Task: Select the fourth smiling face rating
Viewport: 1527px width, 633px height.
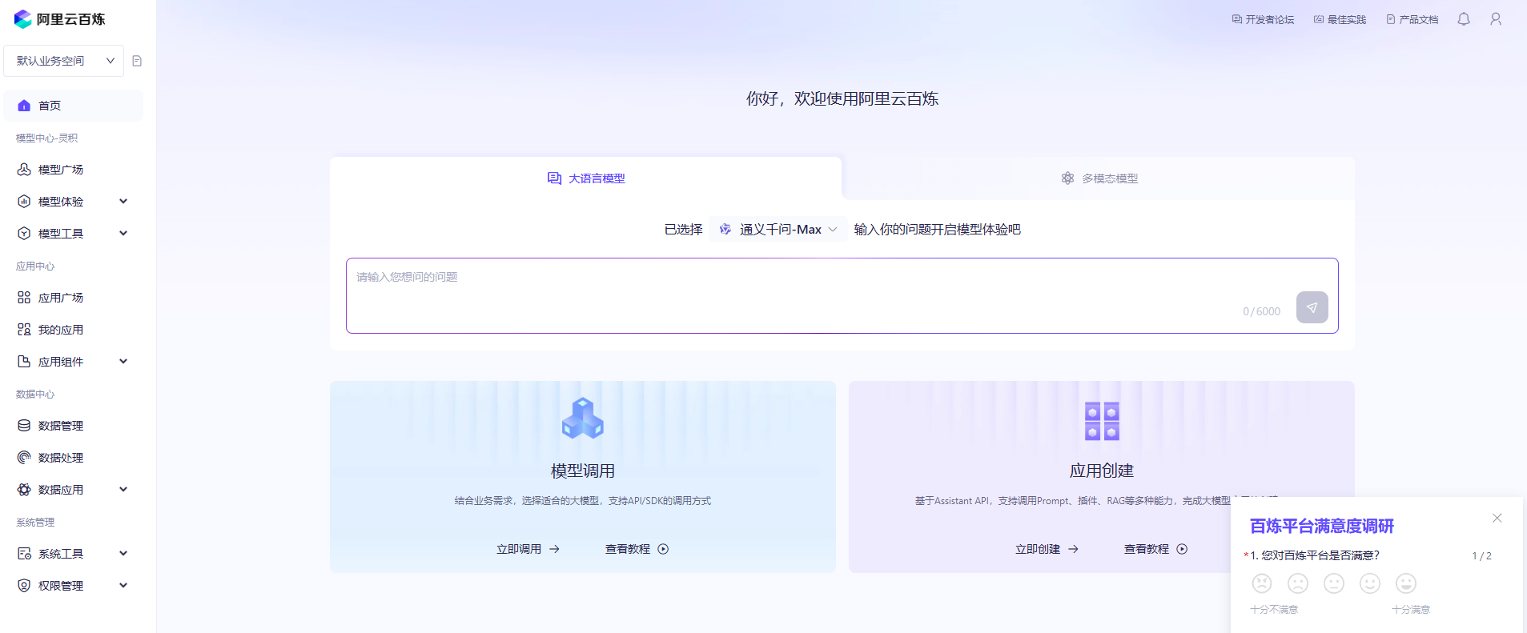Action: [1370, 583]
